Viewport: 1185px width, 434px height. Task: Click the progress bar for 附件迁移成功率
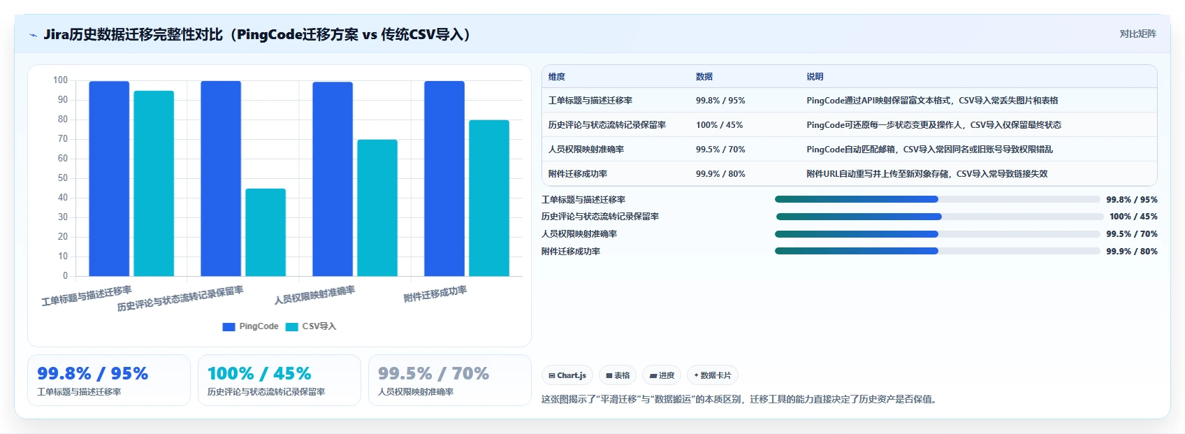[938, 251]
